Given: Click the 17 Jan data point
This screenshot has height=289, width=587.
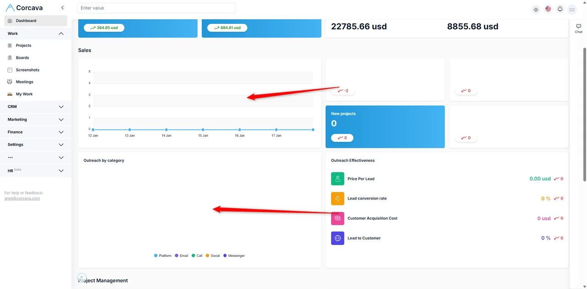Looking at the screenshot, I should 277,130.
